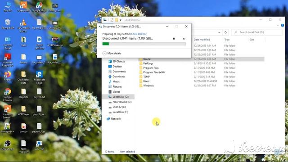Click the New folder quick access toolbar icon
The image size is (288, 162).
(x=117, y=20)
